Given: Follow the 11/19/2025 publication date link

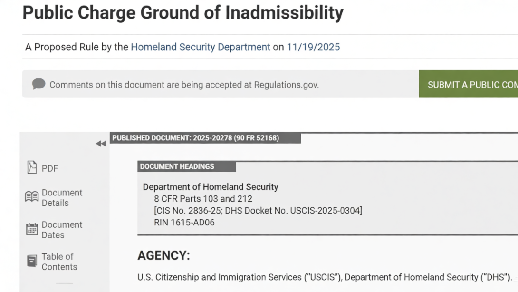Looking at the screenshot, I should 313,47.
